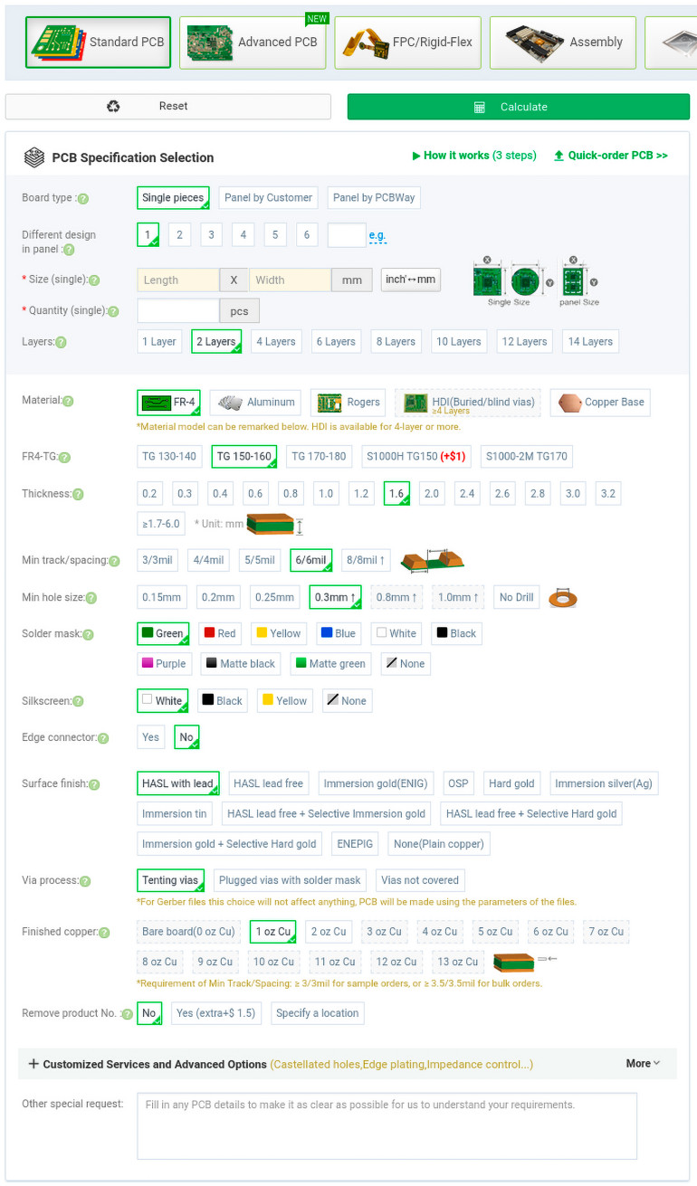Click the PCB stack icon beside Specification Selection
The height and width of the screenshot is (1186, 697).
click(33, 157)
